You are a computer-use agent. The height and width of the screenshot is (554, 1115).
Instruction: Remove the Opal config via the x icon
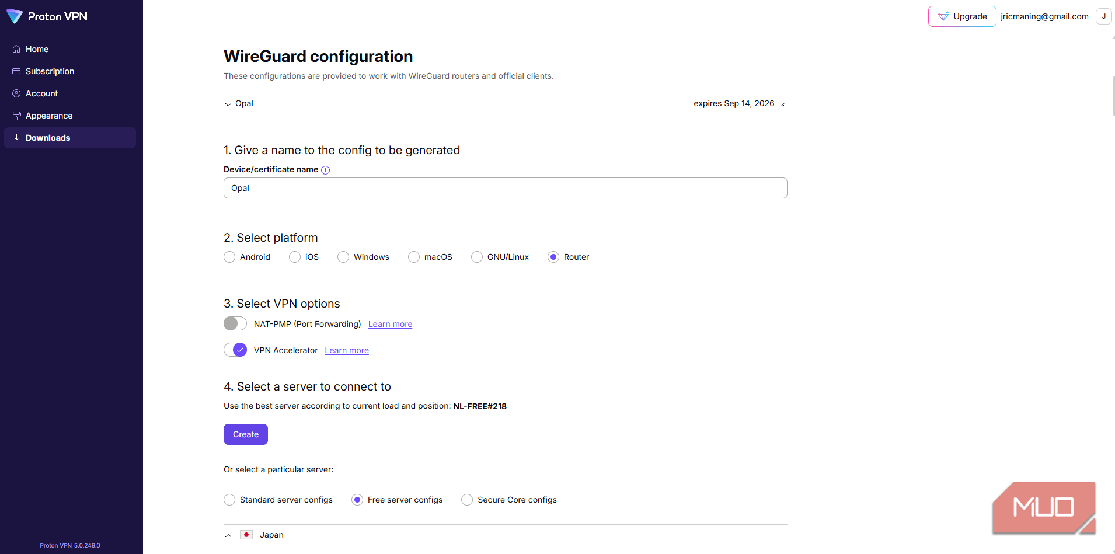(x=783, y=104)
